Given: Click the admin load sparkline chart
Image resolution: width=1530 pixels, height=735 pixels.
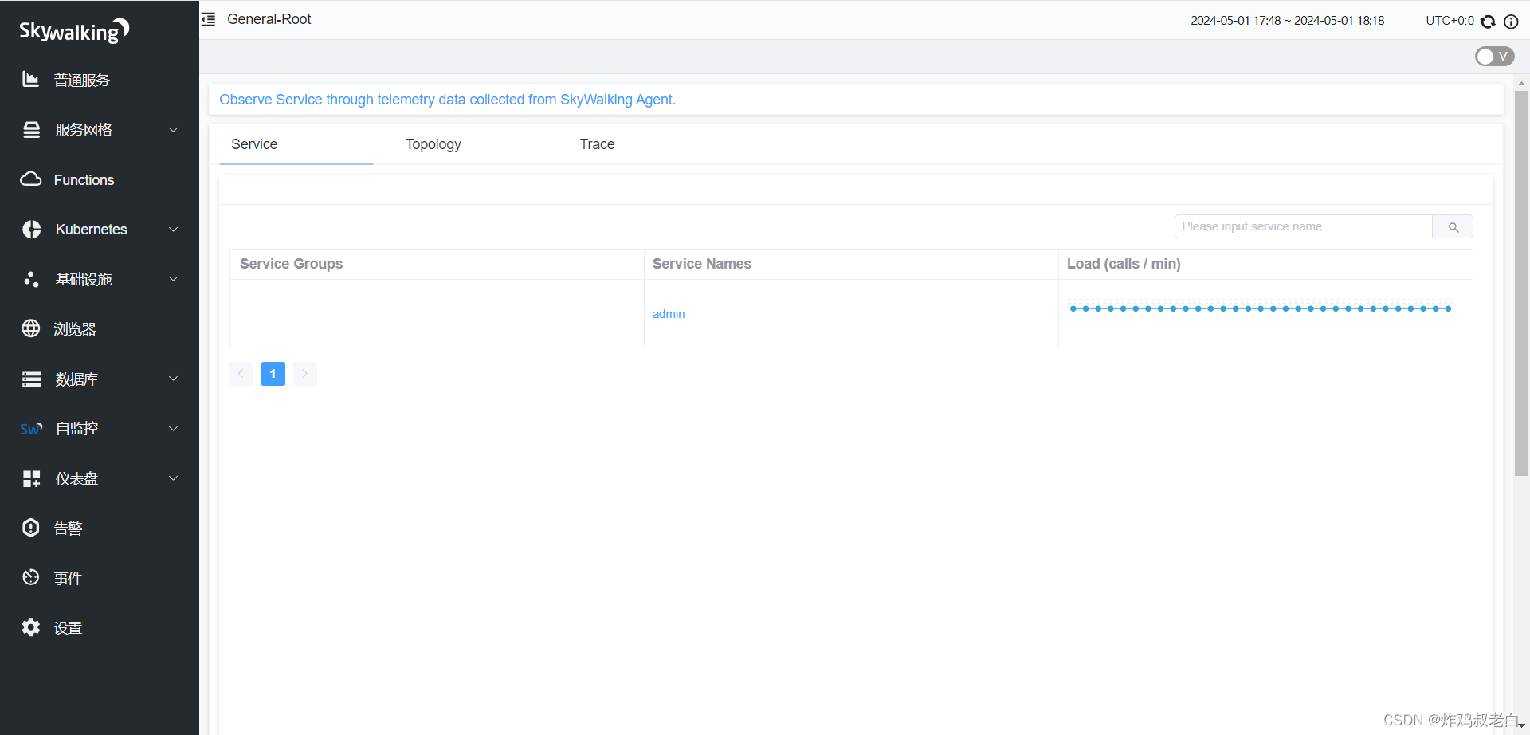Looking at the screenshot, I should tap(1260, 309).
